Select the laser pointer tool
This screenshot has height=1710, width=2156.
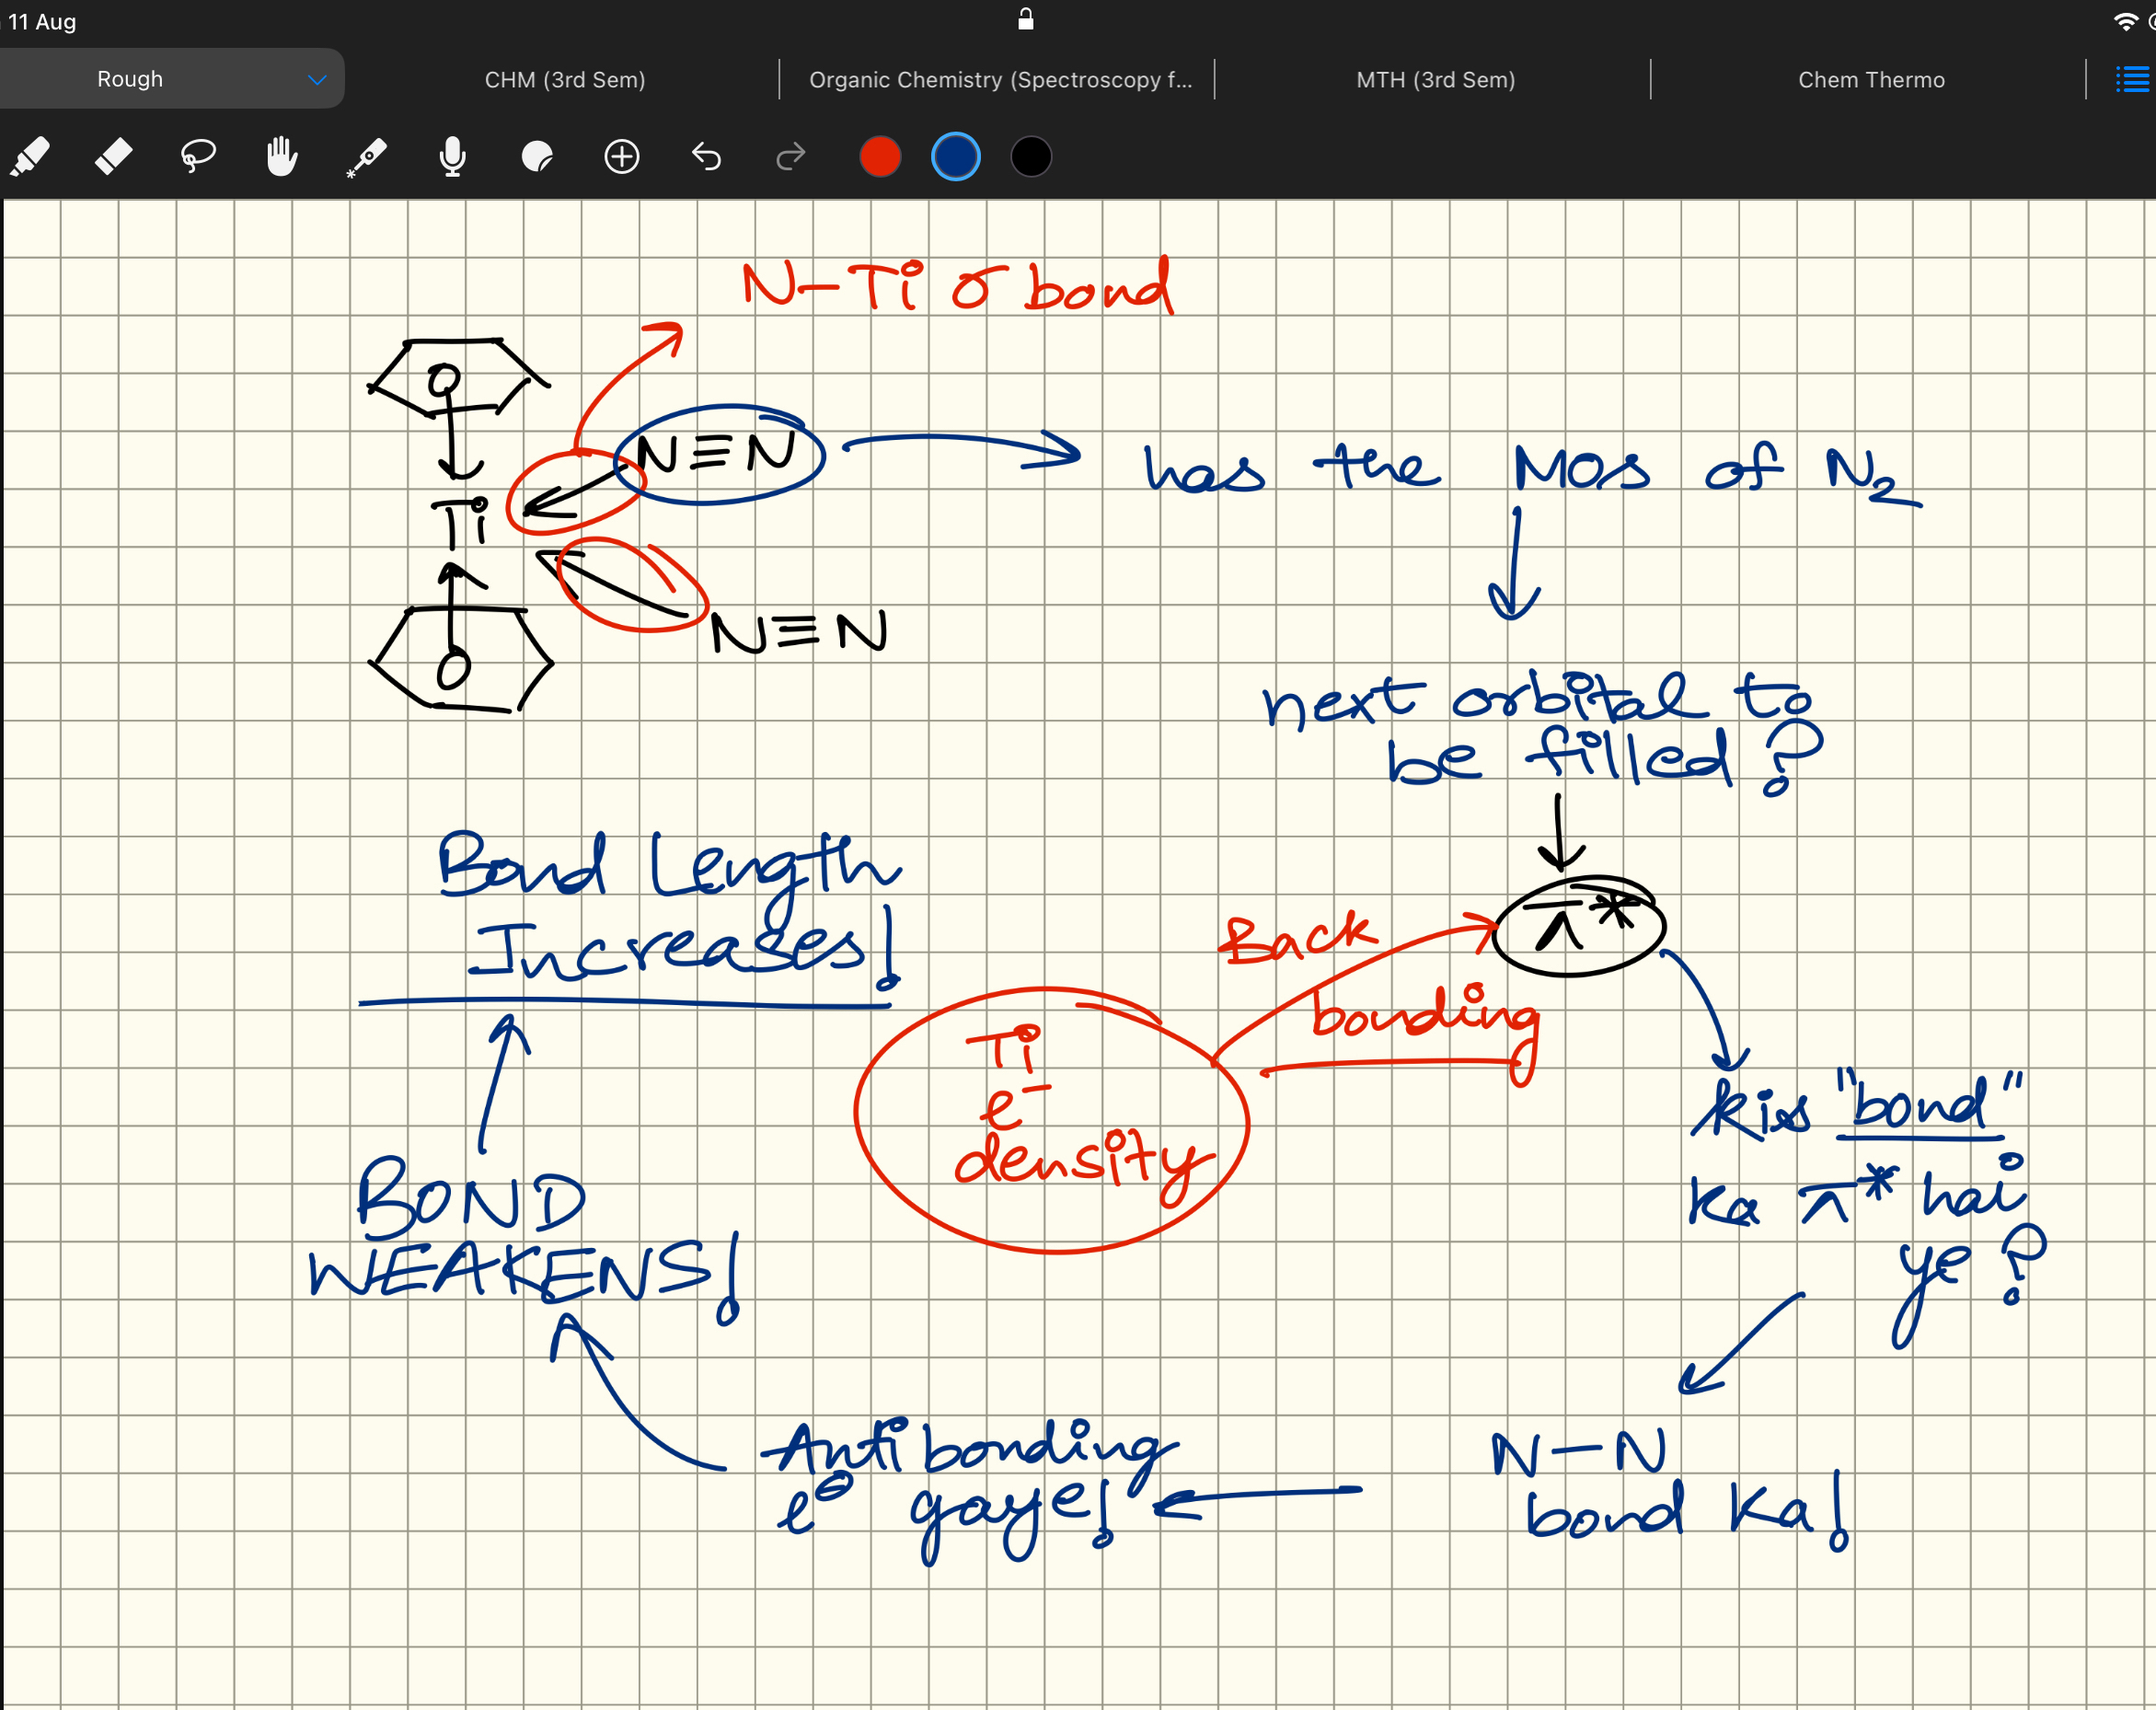(366, 158)
